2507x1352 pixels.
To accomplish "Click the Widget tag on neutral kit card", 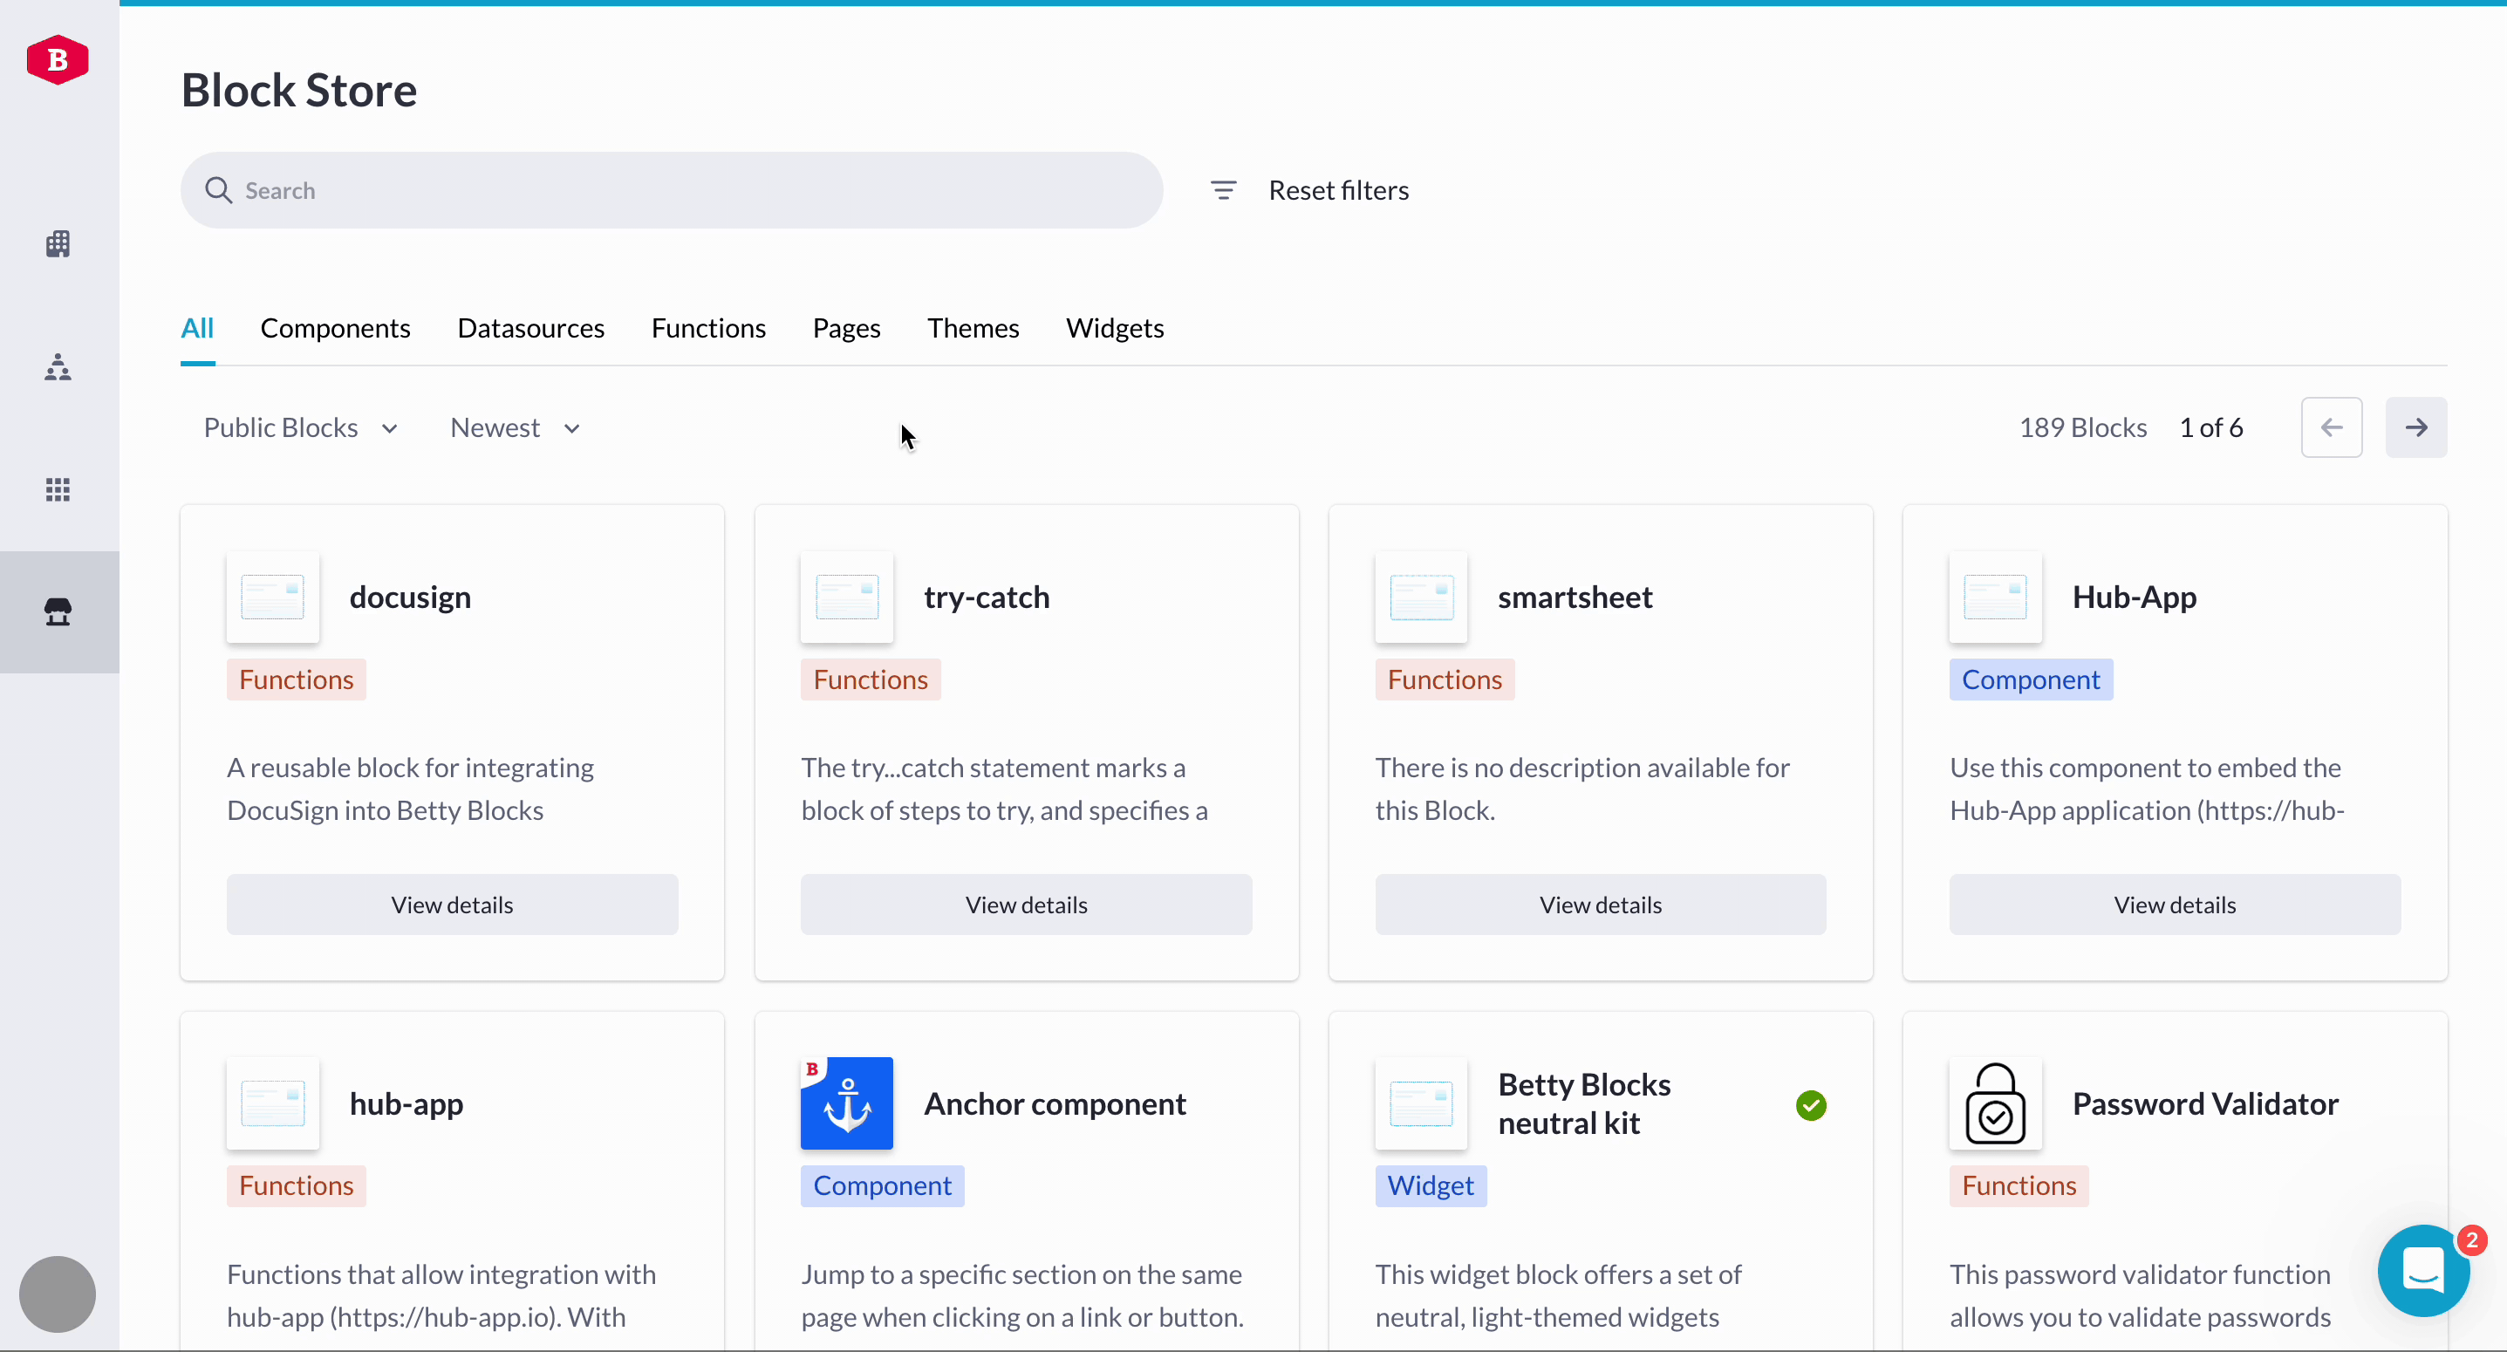I will tap(1431, 1185).
